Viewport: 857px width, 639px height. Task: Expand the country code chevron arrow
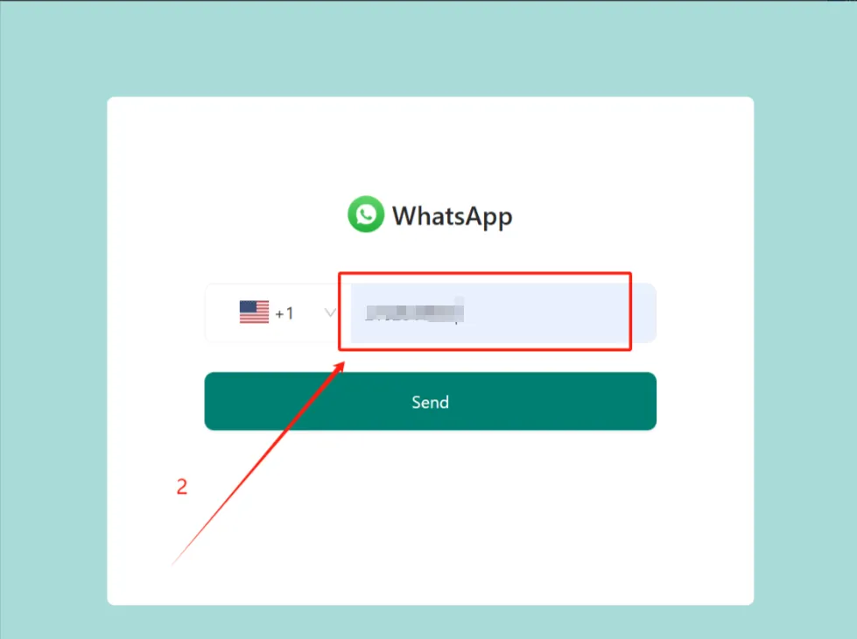pos(330,312)
